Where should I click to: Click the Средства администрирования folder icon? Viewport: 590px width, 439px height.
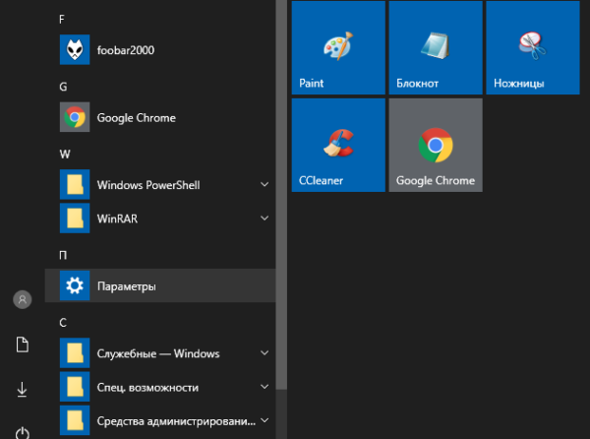[x=75, y=420]
